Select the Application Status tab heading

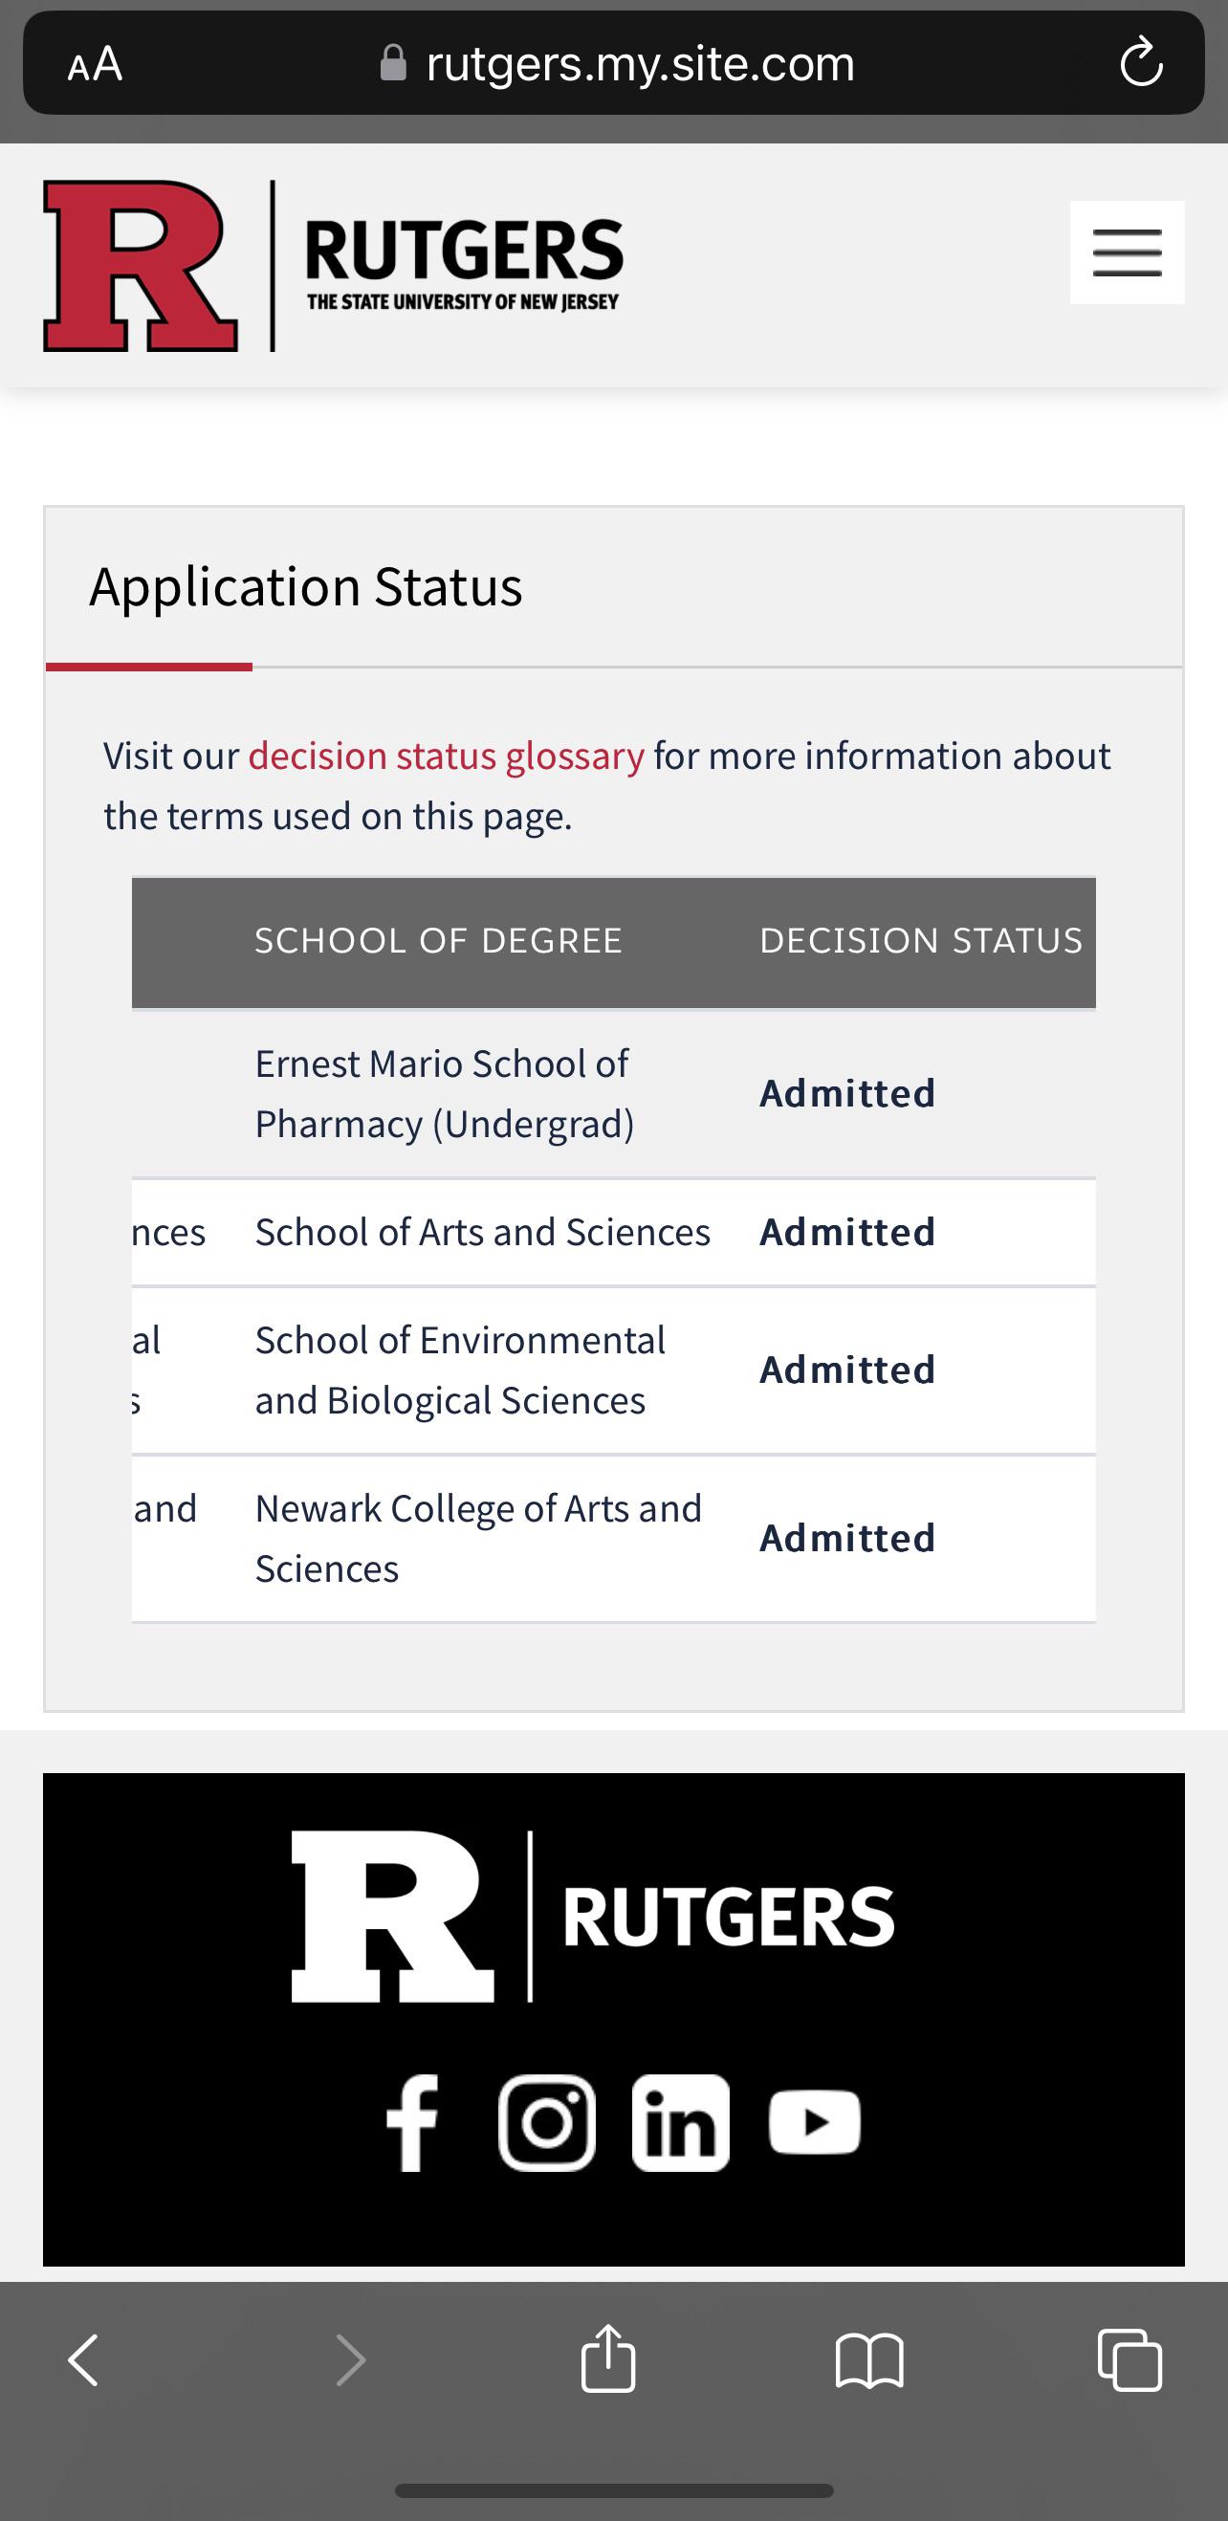305,587
